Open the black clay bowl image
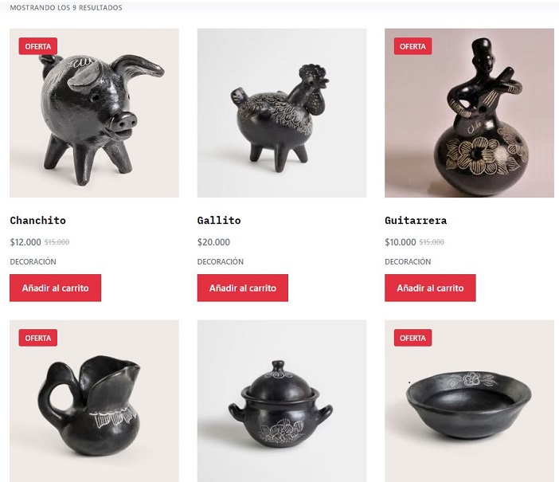Image resolution: width=559 pixels, height=482 pixels. 469,401
